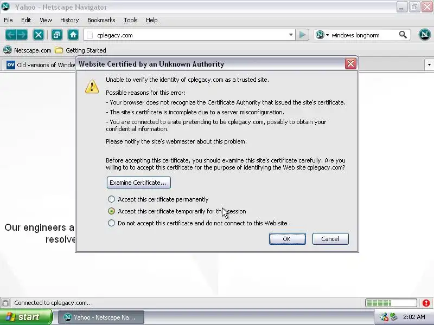Viewport: 434px width, 325px height.
Task: Click the Forward navigation arrow
Action: pos(22,35)
